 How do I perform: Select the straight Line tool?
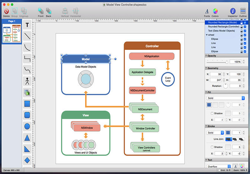(x=27, y=36)
